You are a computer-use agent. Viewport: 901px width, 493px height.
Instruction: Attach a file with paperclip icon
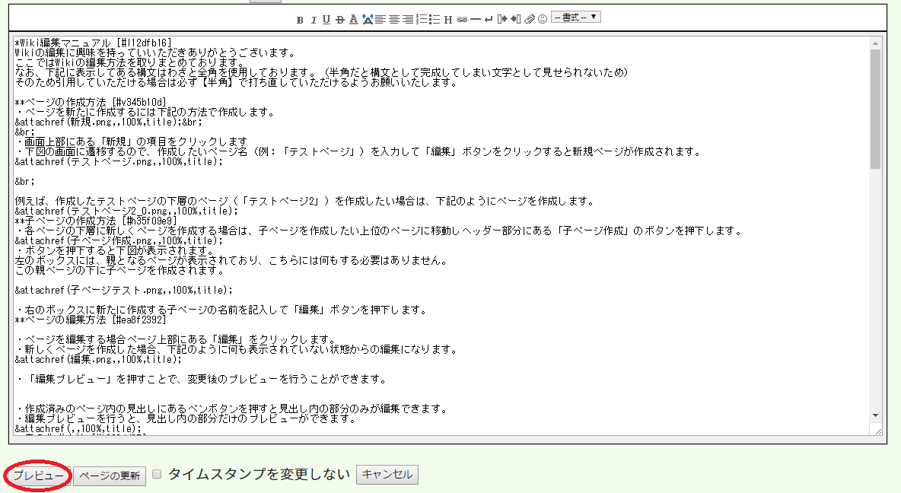pyautogui.click(x=530, y=19)
